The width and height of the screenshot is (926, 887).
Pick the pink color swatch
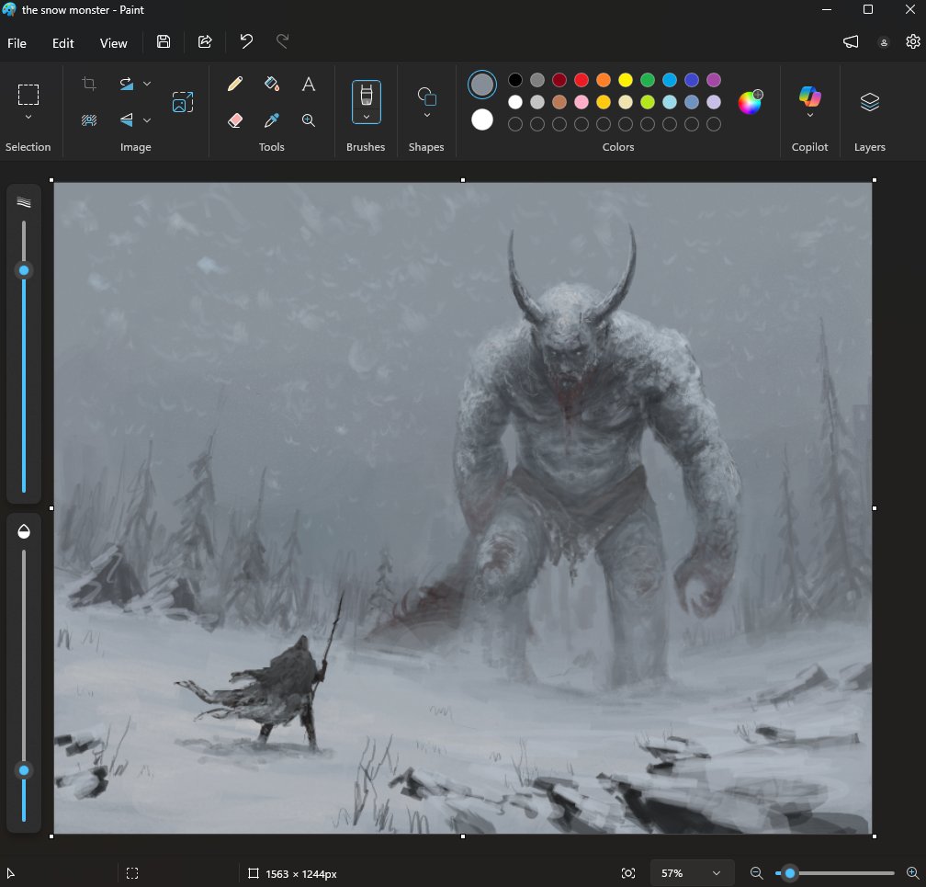[582, 102]
